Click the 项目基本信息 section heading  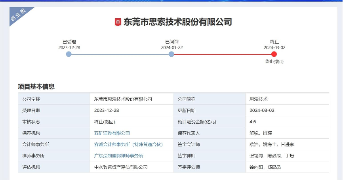pyautogui.click(x=36, y=86)
